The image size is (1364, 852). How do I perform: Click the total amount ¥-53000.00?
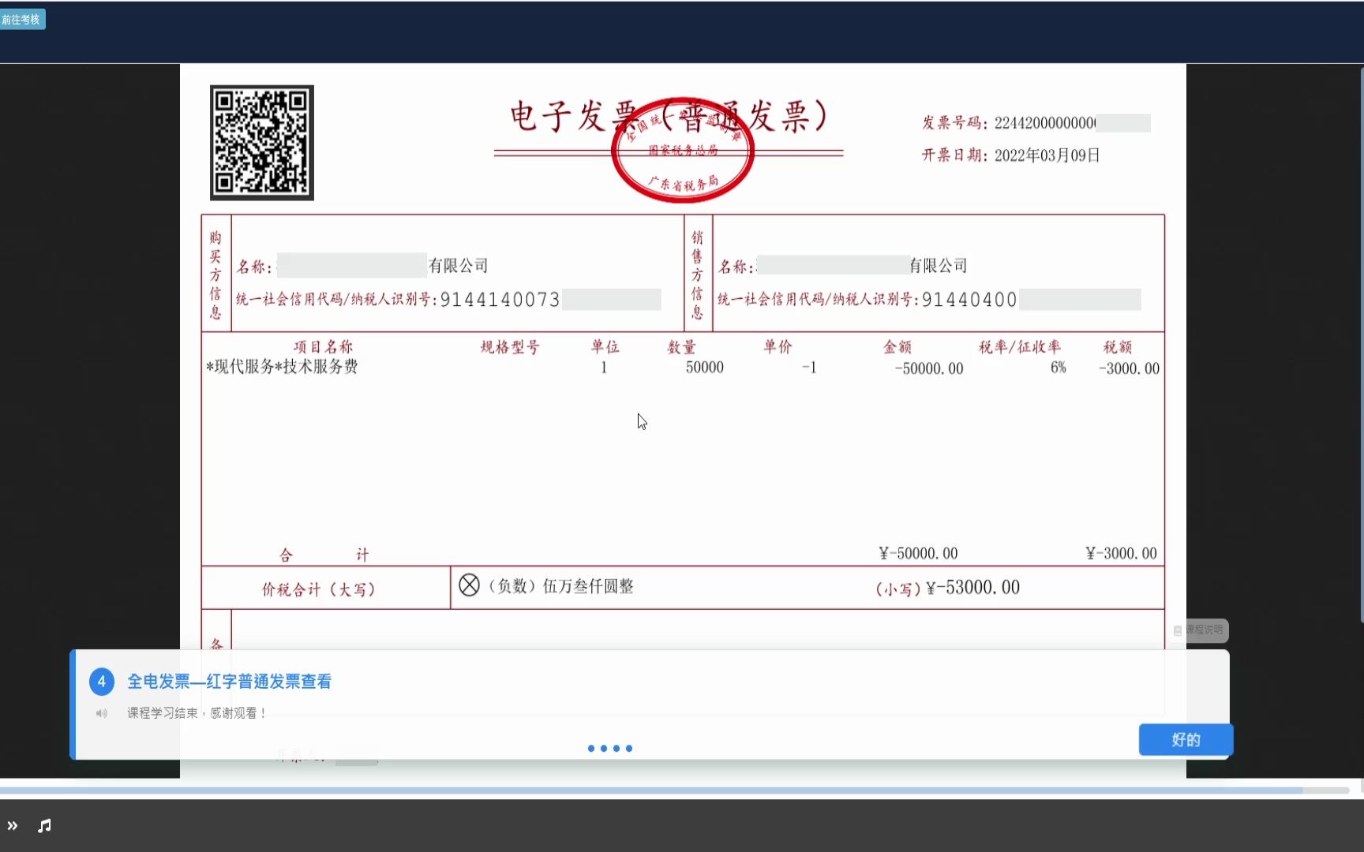tap(972, 588)
